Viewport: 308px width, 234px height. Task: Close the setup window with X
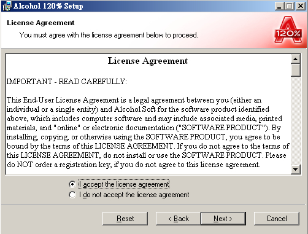[301, 6]
